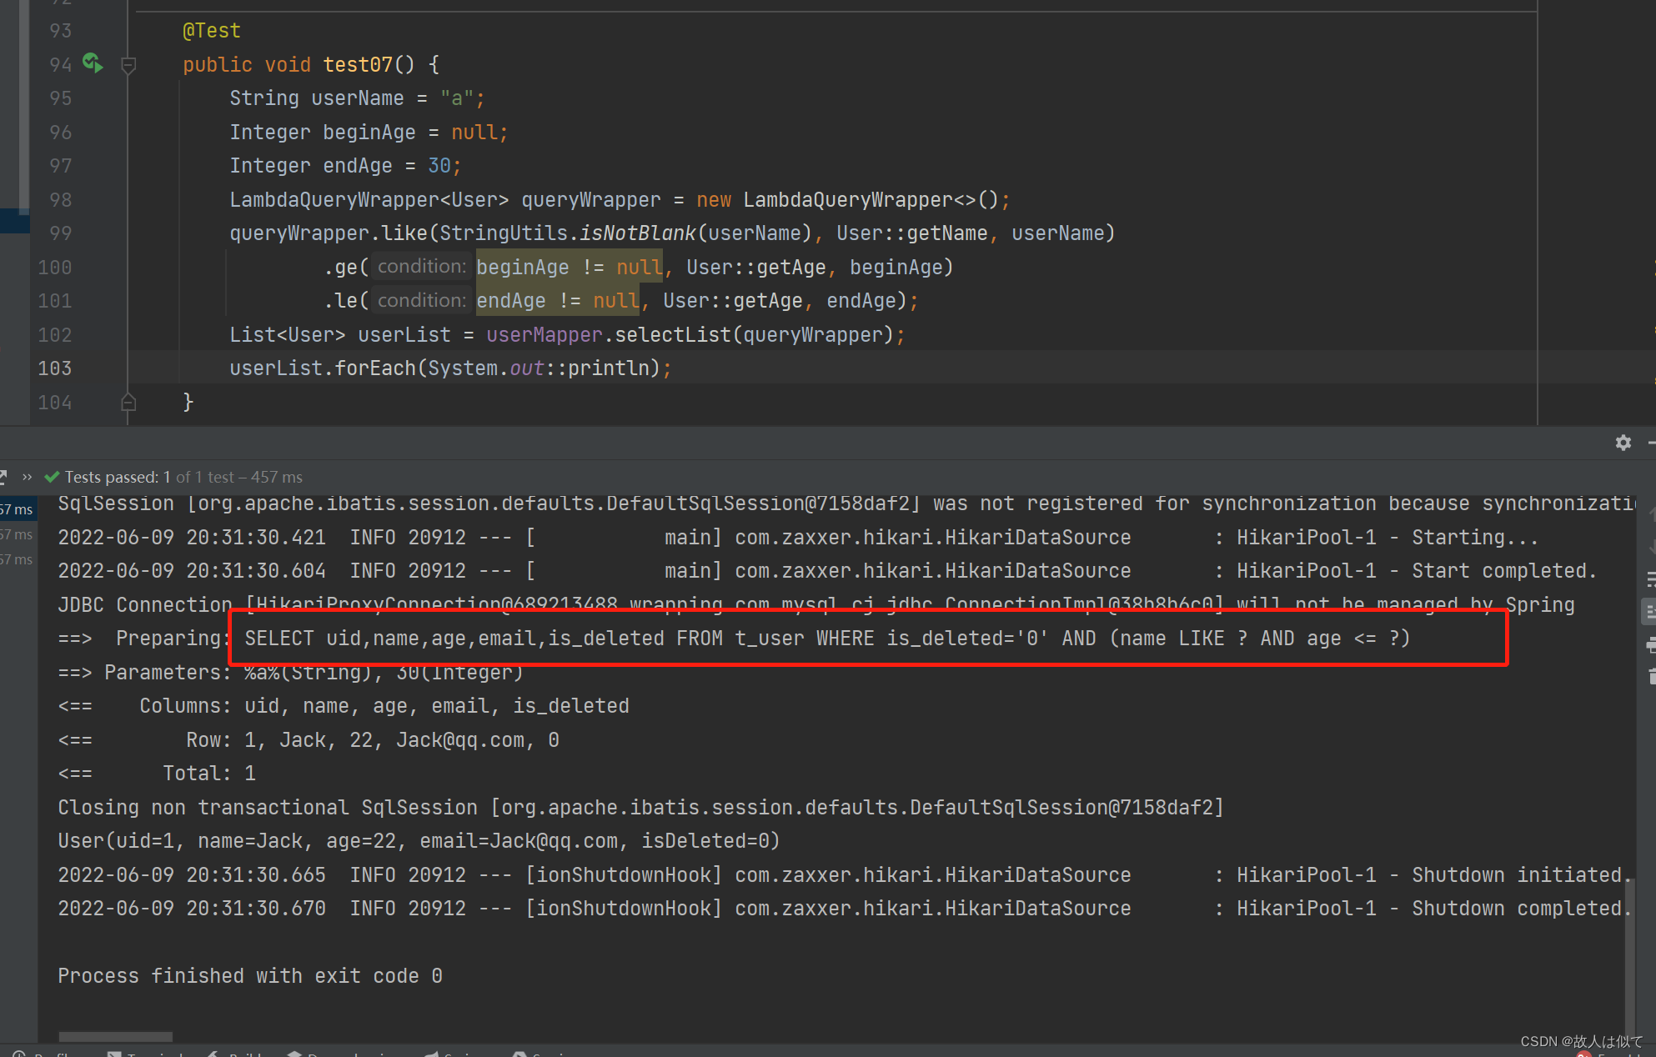The image size is (1656, 1057).
Task: Click the @Test annotation
Action: tap(212, 31)
